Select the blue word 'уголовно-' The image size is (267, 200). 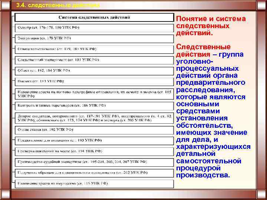(x=195, y=61)
